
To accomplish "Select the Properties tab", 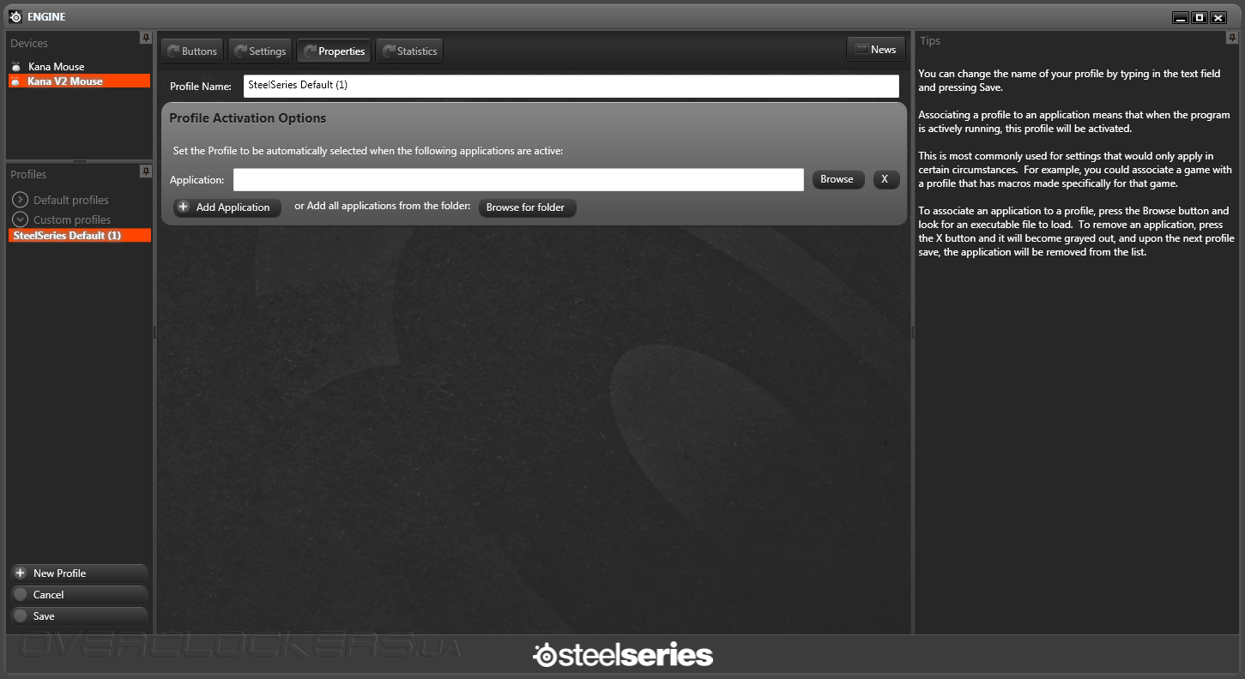I will [334, 51].
